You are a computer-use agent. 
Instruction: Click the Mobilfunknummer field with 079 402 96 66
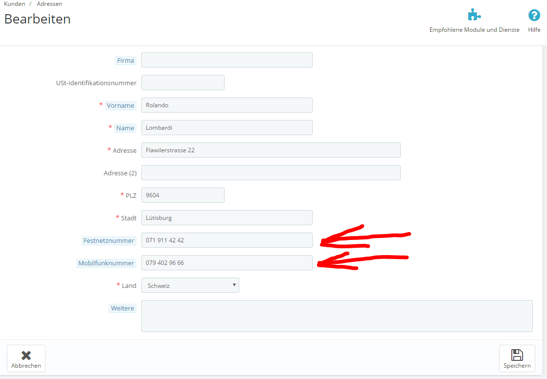click(x=227, y=263)
